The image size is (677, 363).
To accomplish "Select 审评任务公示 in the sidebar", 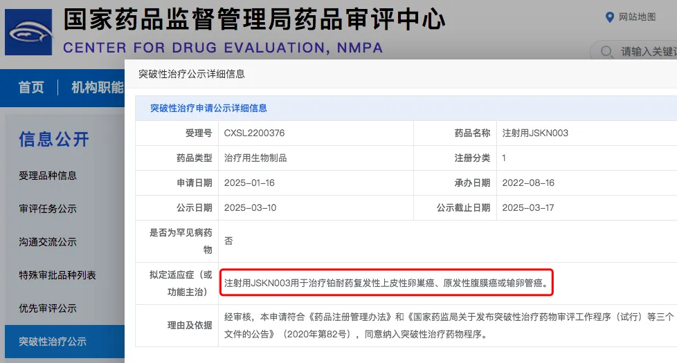I will [48, 209].
